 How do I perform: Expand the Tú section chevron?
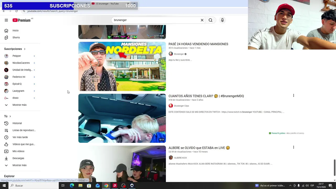10,116
